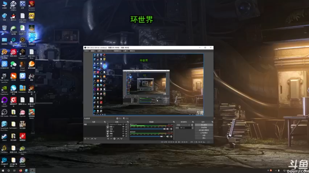The image size is (309, 173).
Task: Open the 工具(T) menu in OBS
Action: point(126,51)
